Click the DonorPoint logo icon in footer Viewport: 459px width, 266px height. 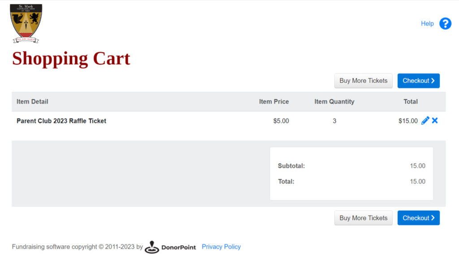pyautogui.click(x=152, y=247)
